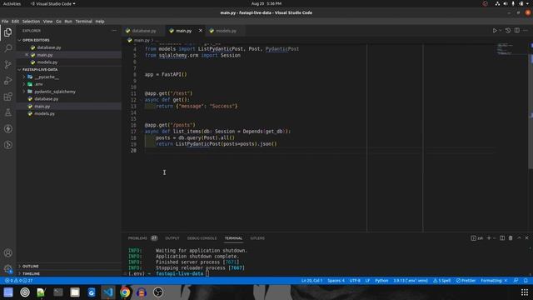Open the File menu
The width and height of the screenshot is (533, 300).
[x=5, y=21]
